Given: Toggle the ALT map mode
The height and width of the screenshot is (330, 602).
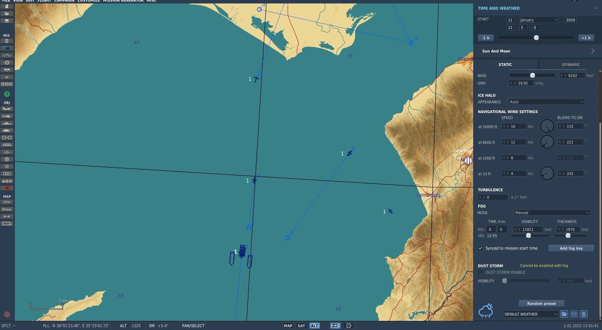Looking at the screenshot, I should (314, 326).
